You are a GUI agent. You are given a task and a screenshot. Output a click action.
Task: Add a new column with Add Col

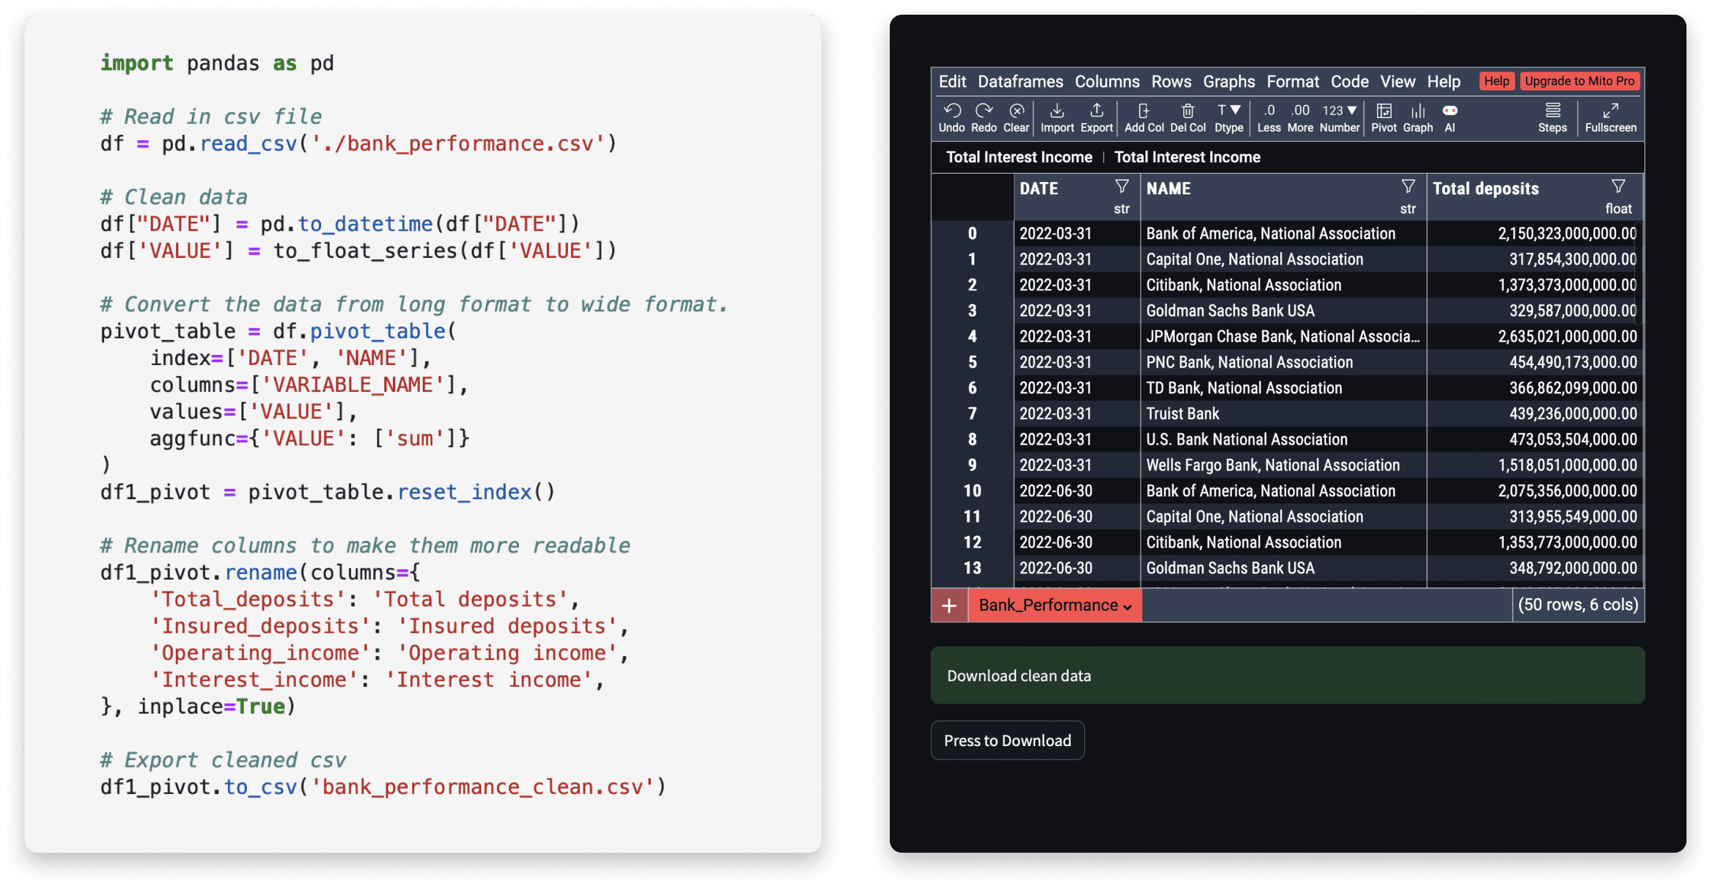[x=1144, y=117]
